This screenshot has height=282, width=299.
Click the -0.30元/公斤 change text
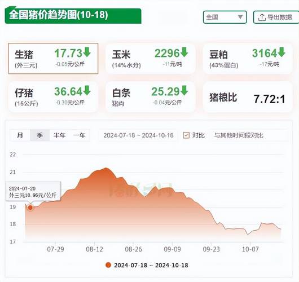[70, 103]
